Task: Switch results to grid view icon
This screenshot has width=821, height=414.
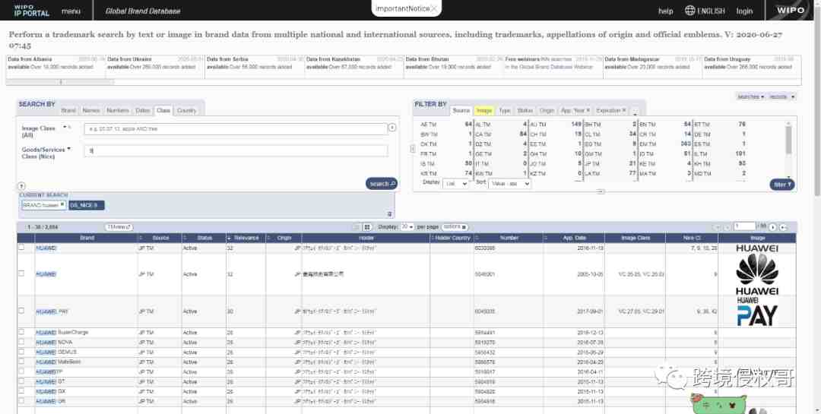Action: coord(367,227)
